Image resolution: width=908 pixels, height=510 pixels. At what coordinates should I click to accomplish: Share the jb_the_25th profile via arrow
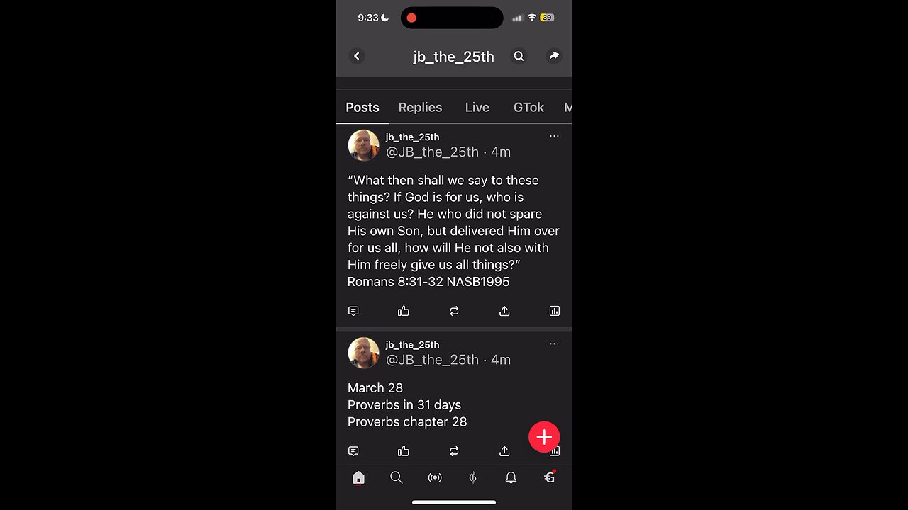point(554,56)
